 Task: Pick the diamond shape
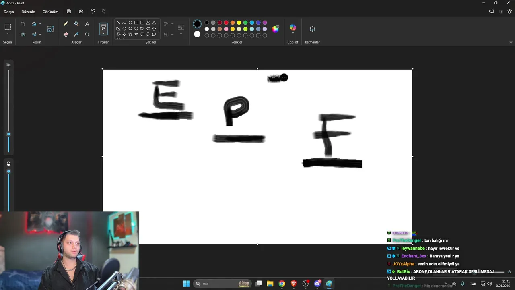coord(124,29)
